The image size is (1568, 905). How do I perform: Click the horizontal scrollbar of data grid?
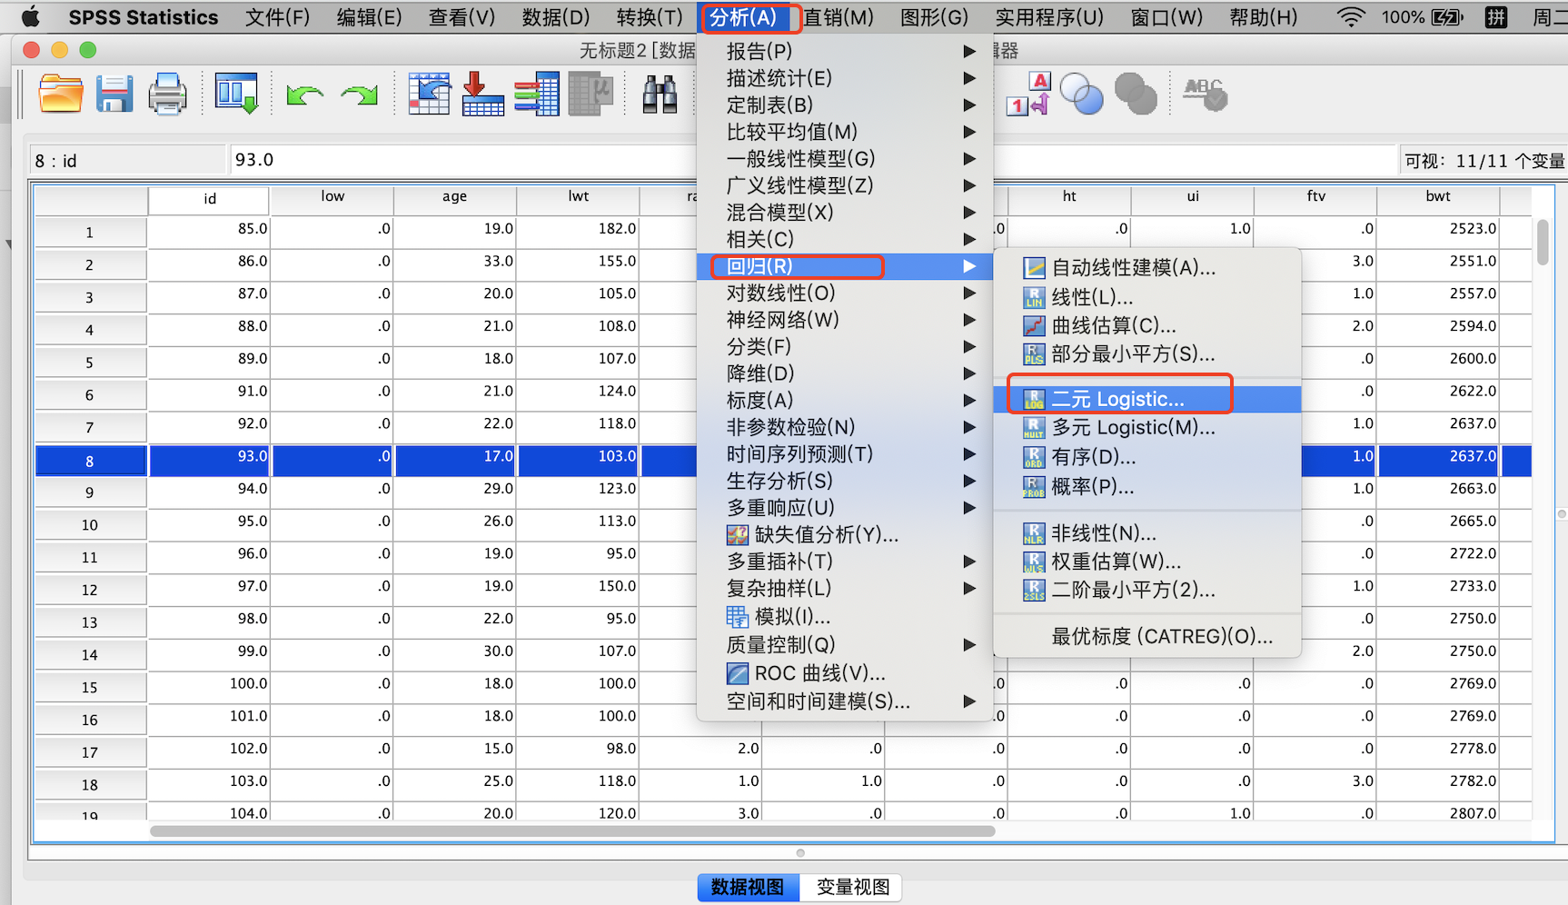click(572, 830)
